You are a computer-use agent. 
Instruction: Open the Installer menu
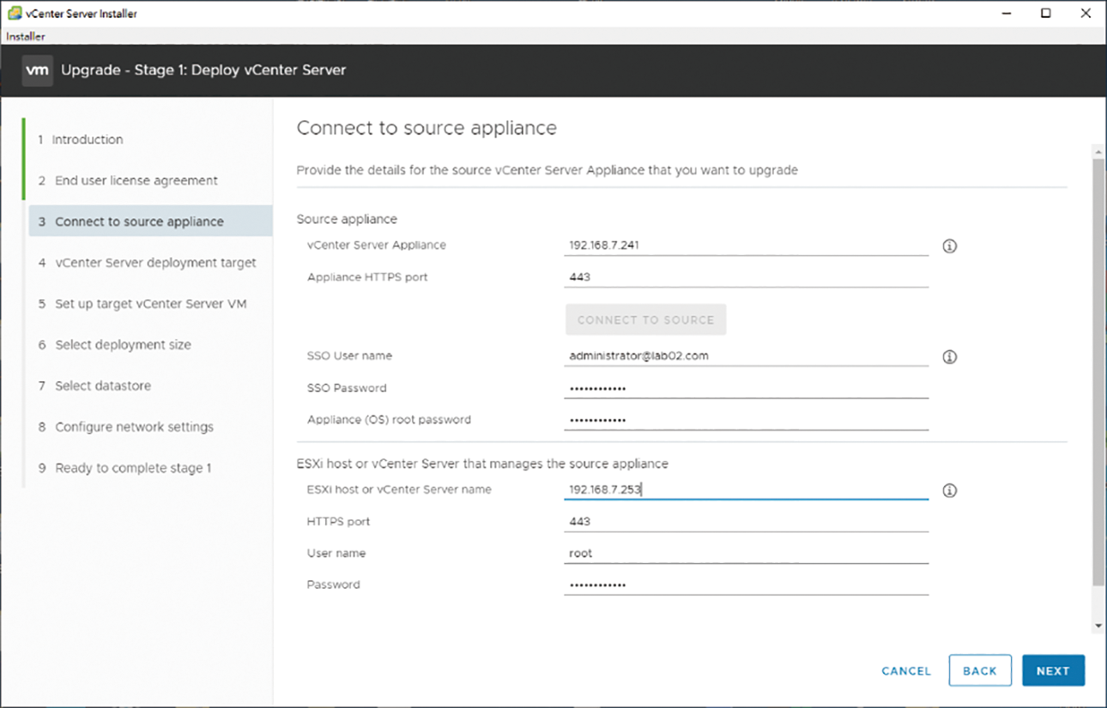click(x=25, y=37)
